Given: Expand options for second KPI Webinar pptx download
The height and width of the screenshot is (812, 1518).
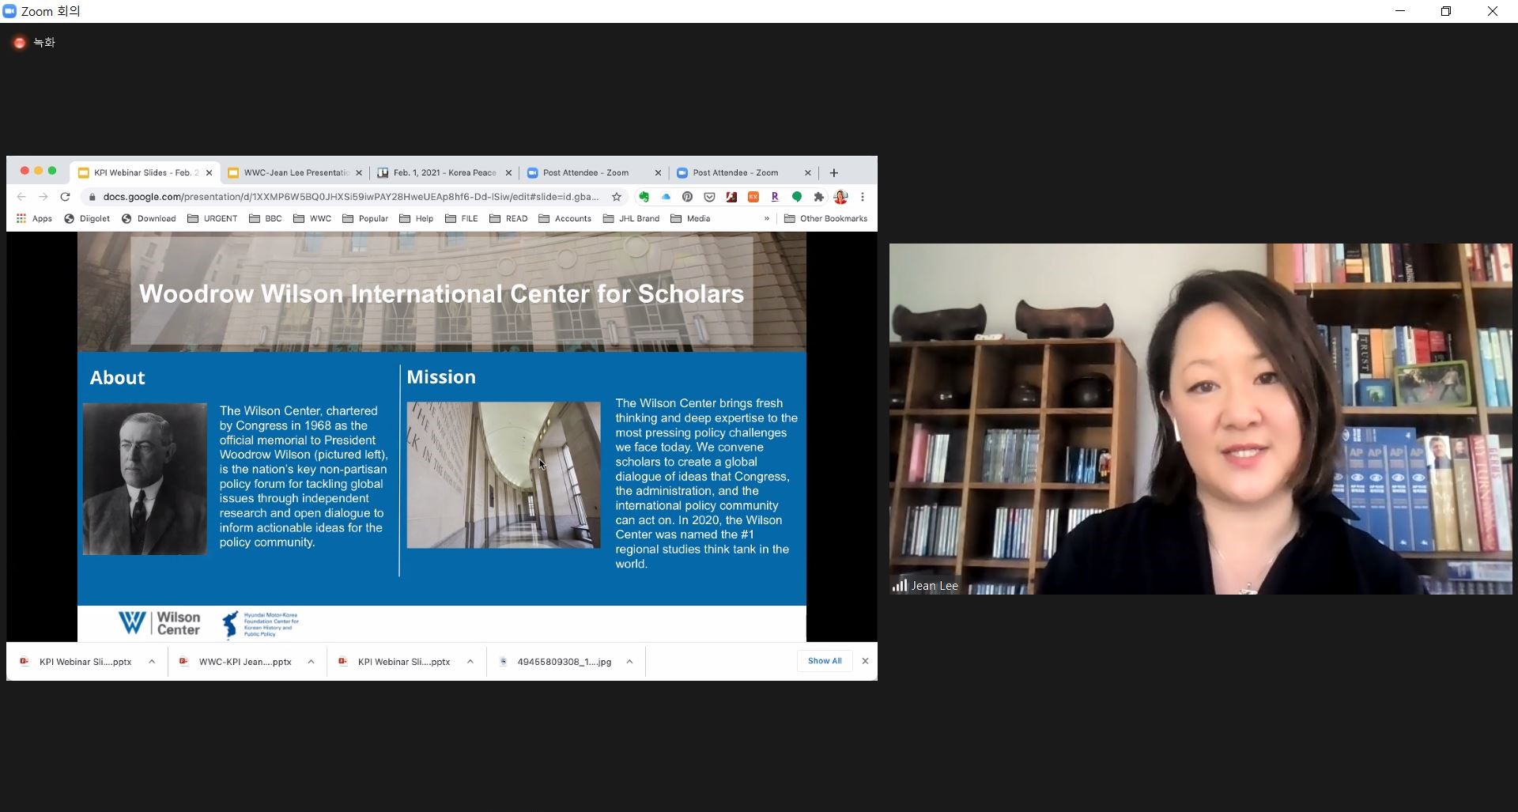Looking at the screenshot, I should [470, 662].
